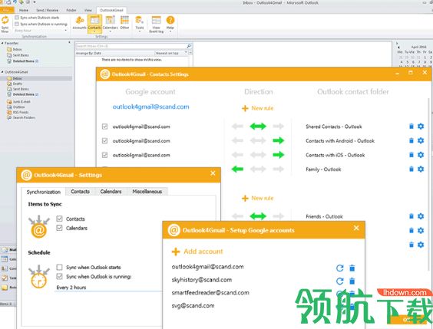Open RSS Feeds folder in the folder tree
This screenshot has width=433, height=329.
point(18,112)
